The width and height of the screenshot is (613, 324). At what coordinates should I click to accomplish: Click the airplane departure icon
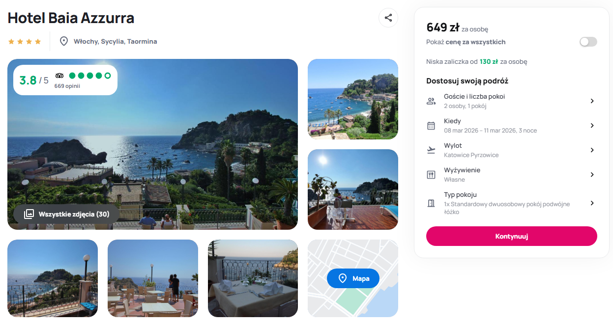[x=431, y=150]
